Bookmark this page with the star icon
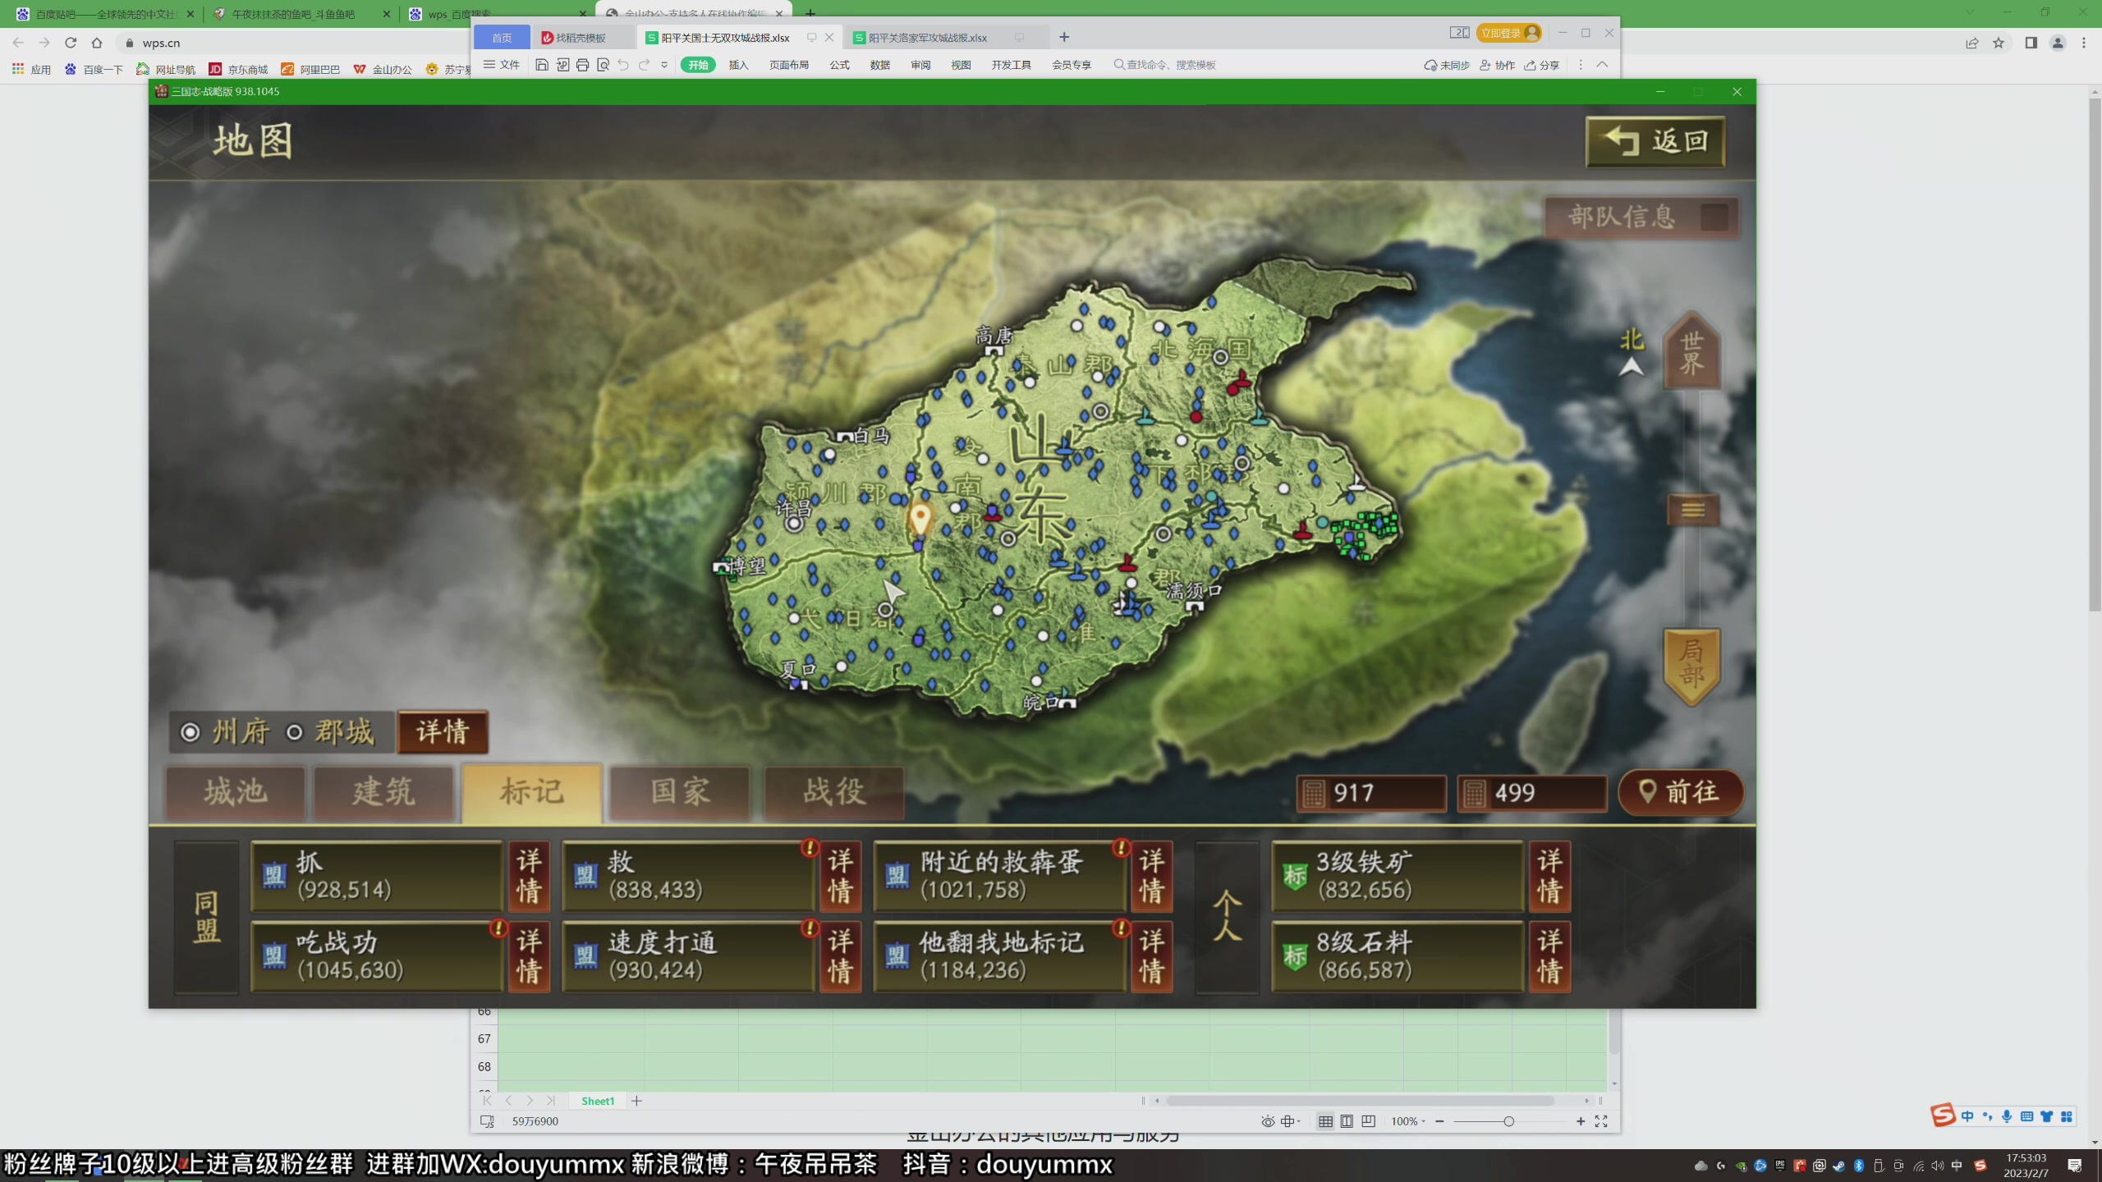 click(1999, 43)
